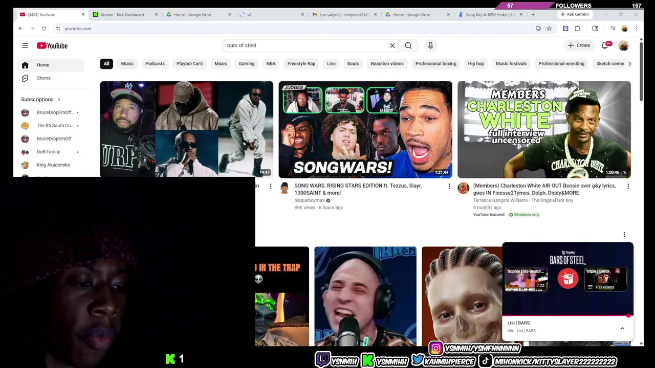Screen dimensions: 655x368
Task: Expand the Lisi | BARS miniplayer chevron
Action: 622,329
